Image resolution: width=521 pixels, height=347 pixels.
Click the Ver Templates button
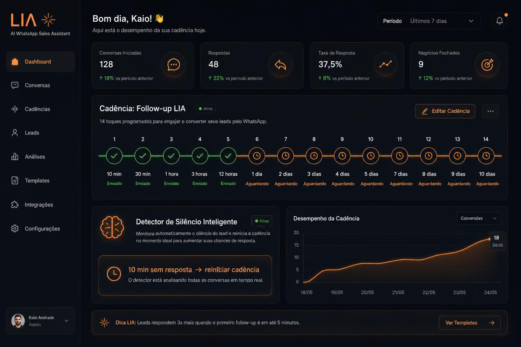[469, 323]
